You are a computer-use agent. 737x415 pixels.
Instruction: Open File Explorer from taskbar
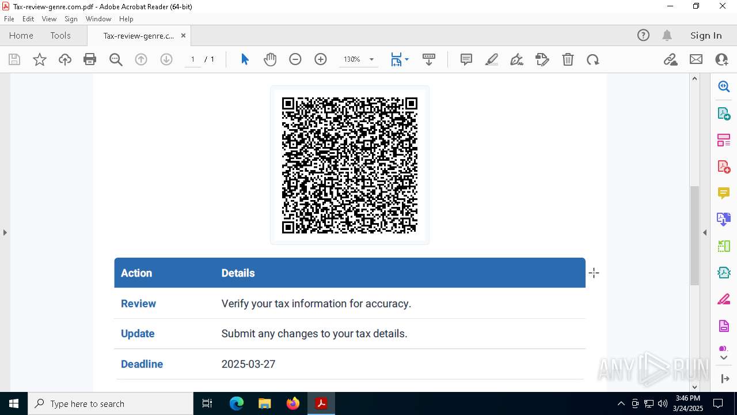(264, 403)
